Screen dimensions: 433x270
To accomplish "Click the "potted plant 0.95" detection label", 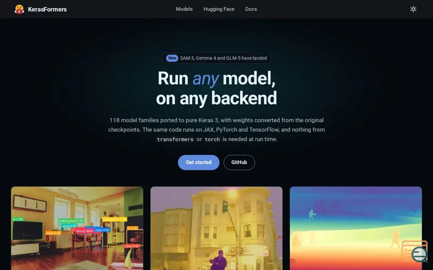I will [x=71, y=221].
